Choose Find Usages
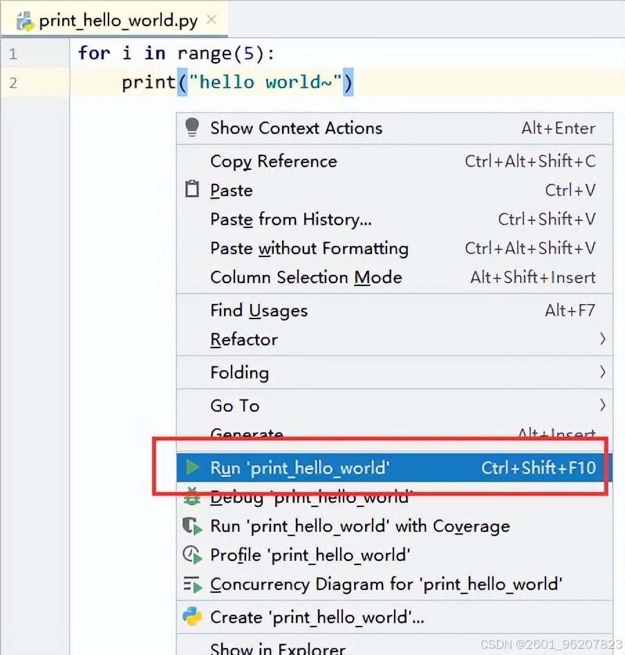Image resolution: width=625 pixels, height=655 pixels. (395, 310)
